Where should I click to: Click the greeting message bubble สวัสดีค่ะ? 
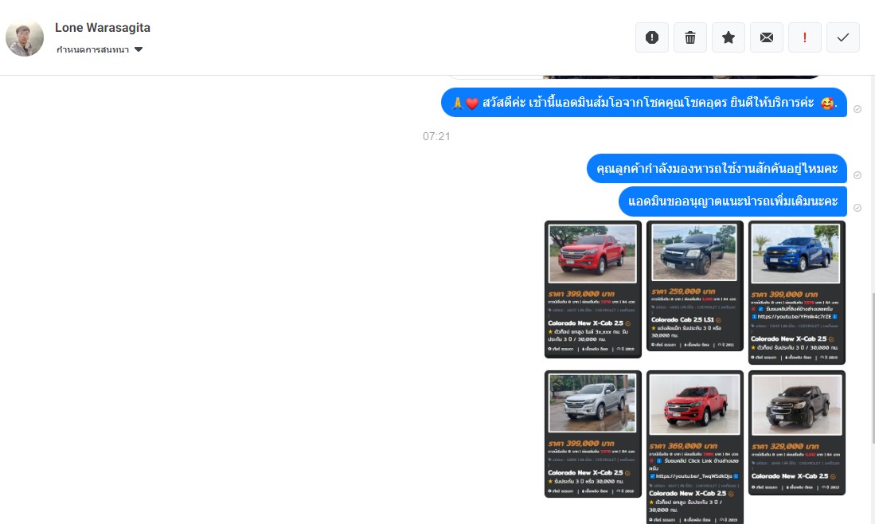tap(644, 103)
